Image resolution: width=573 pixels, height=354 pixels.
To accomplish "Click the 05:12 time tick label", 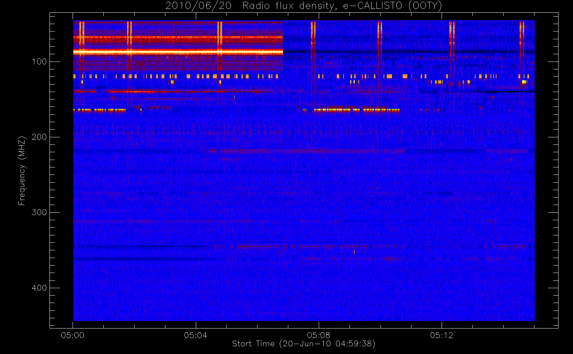I will click(x=442, y=335).
